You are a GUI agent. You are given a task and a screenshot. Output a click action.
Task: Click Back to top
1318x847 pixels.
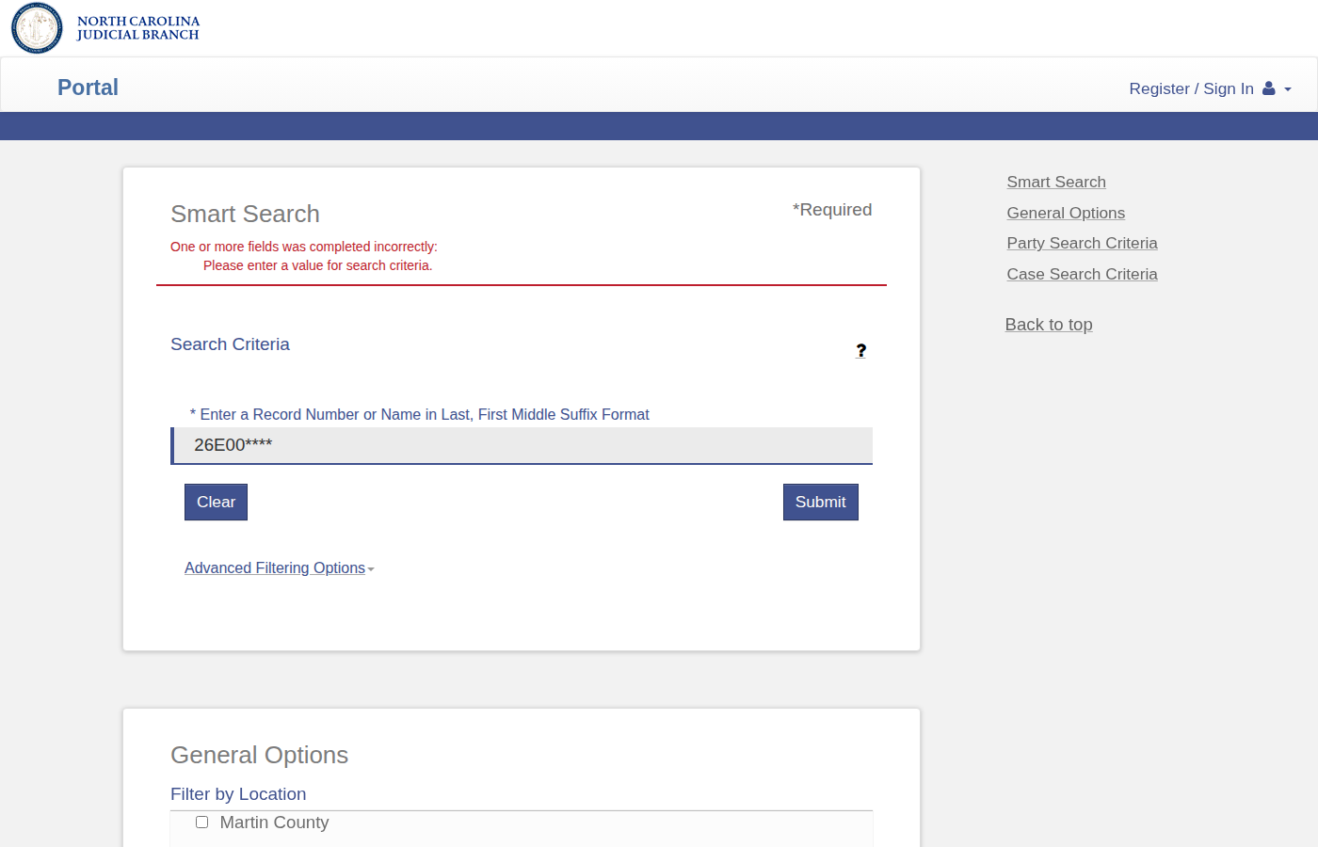(x=1048, y=324)
